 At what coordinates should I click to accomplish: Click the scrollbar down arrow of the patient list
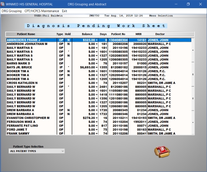193,122
